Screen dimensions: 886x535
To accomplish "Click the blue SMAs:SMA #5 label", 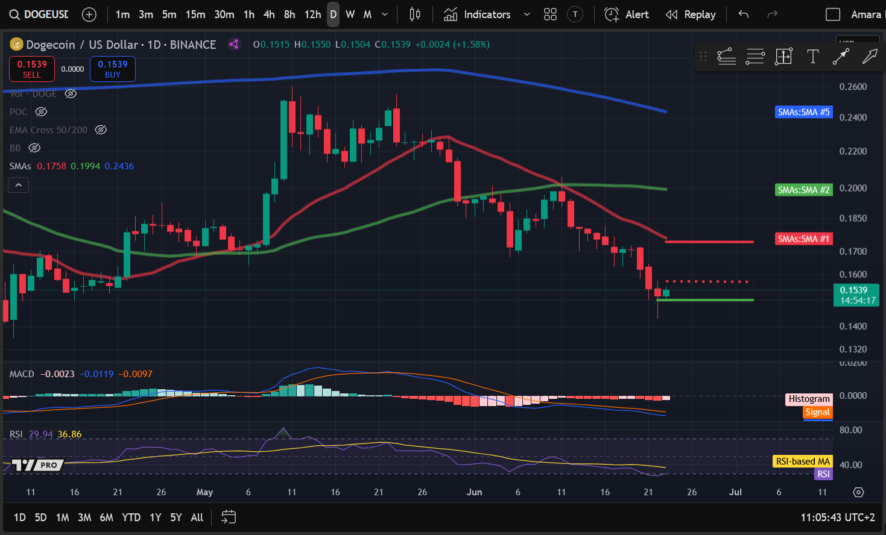I will [x=803, y=112].
